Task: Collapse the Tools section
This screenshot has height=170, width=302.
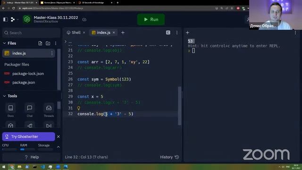Action: coord(4,96)
